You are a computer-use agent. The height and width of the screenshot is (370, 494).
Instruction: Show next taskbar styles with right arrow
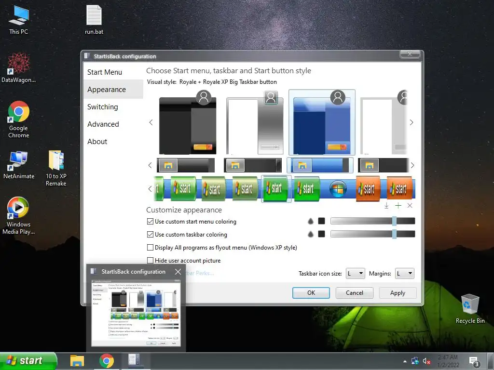[412, 165]
